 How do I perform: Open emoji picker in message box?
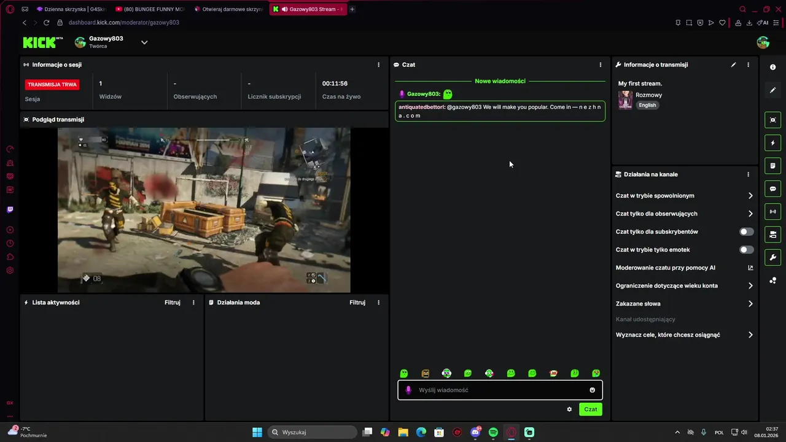coord(592,390)
